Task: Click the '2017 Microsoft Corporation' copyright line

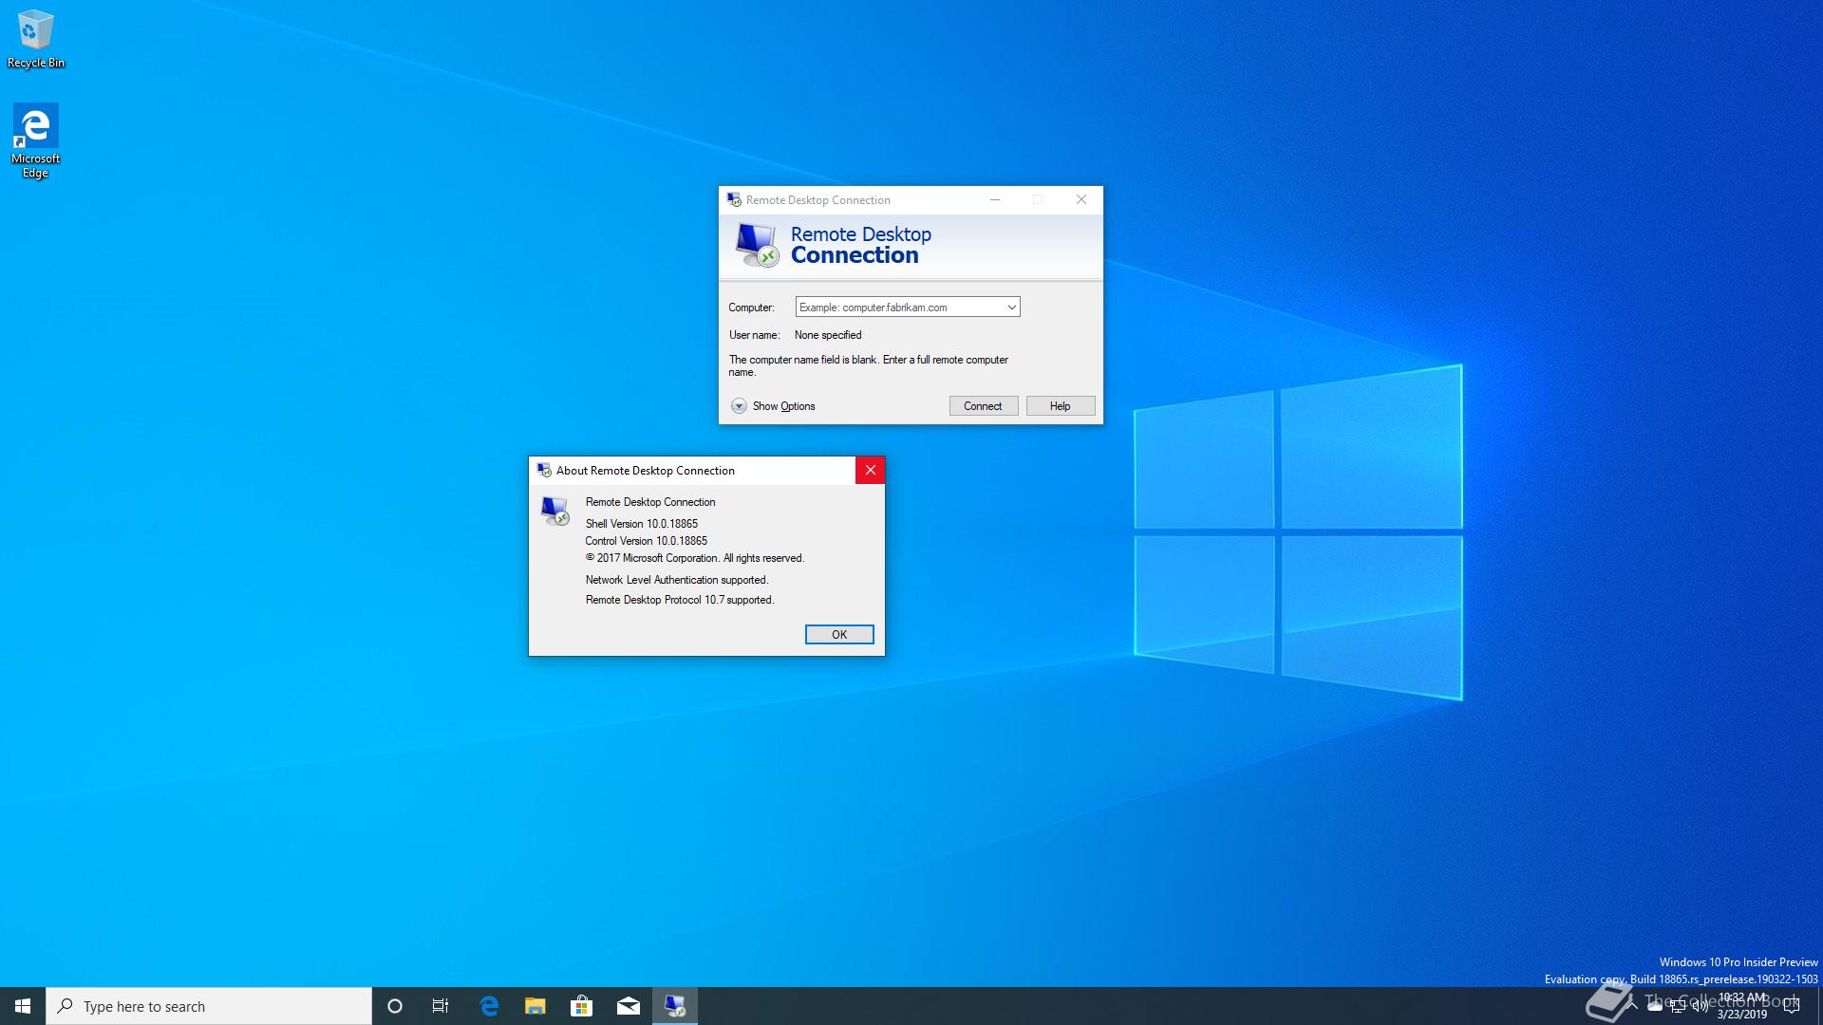Action: click(x=695, y=558)
